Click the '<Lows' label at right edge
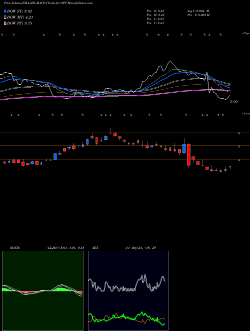The height and width of the screenshot is (331, 250). (246, 113)
